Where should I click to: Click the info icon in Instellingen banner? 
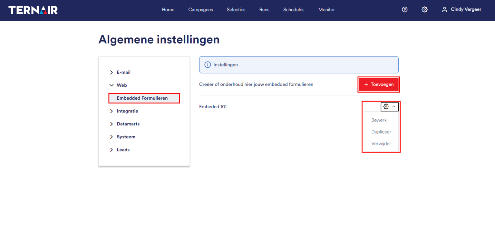pos(208,65)
